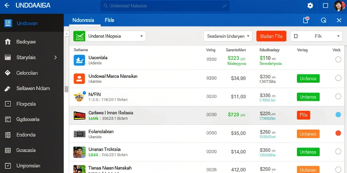
Task: Toggle the red radio button in the Eolansiabian row
Action: [338, 133]
